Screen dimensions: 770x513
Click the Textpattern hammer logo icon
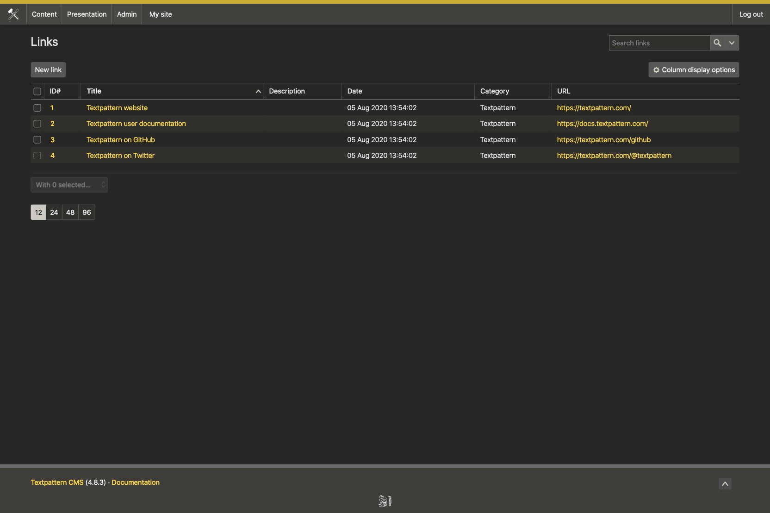(x=13, y=14)
